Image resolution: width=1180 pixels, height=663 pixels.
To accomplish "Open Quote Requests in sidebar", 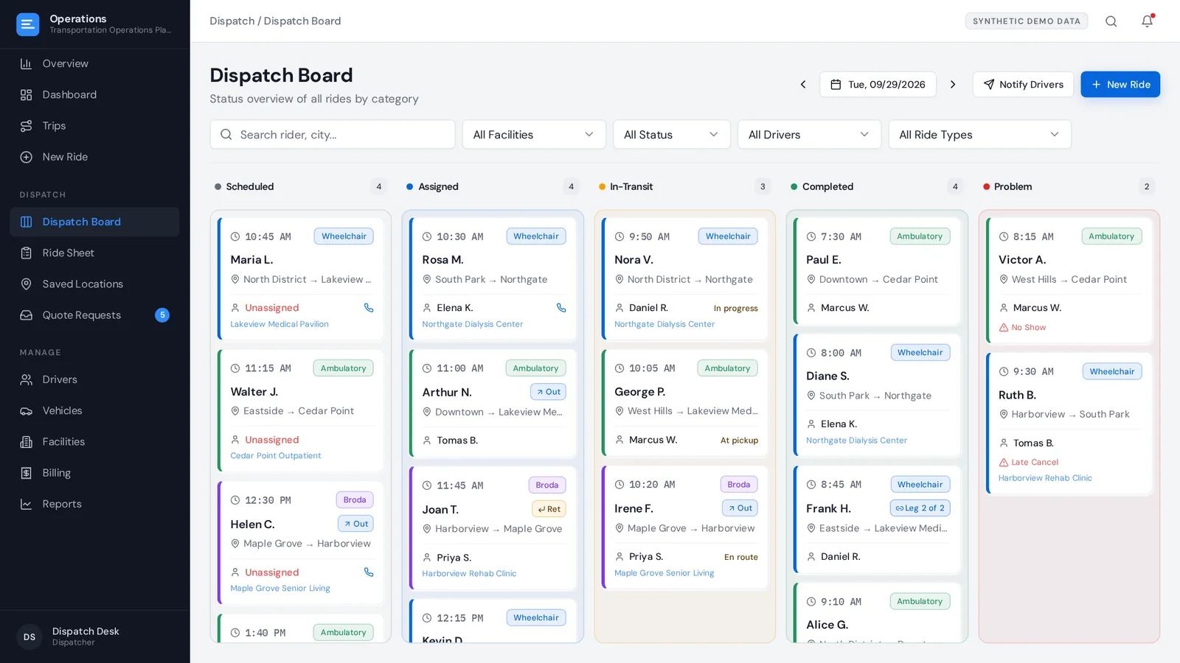I will point(94,315).
